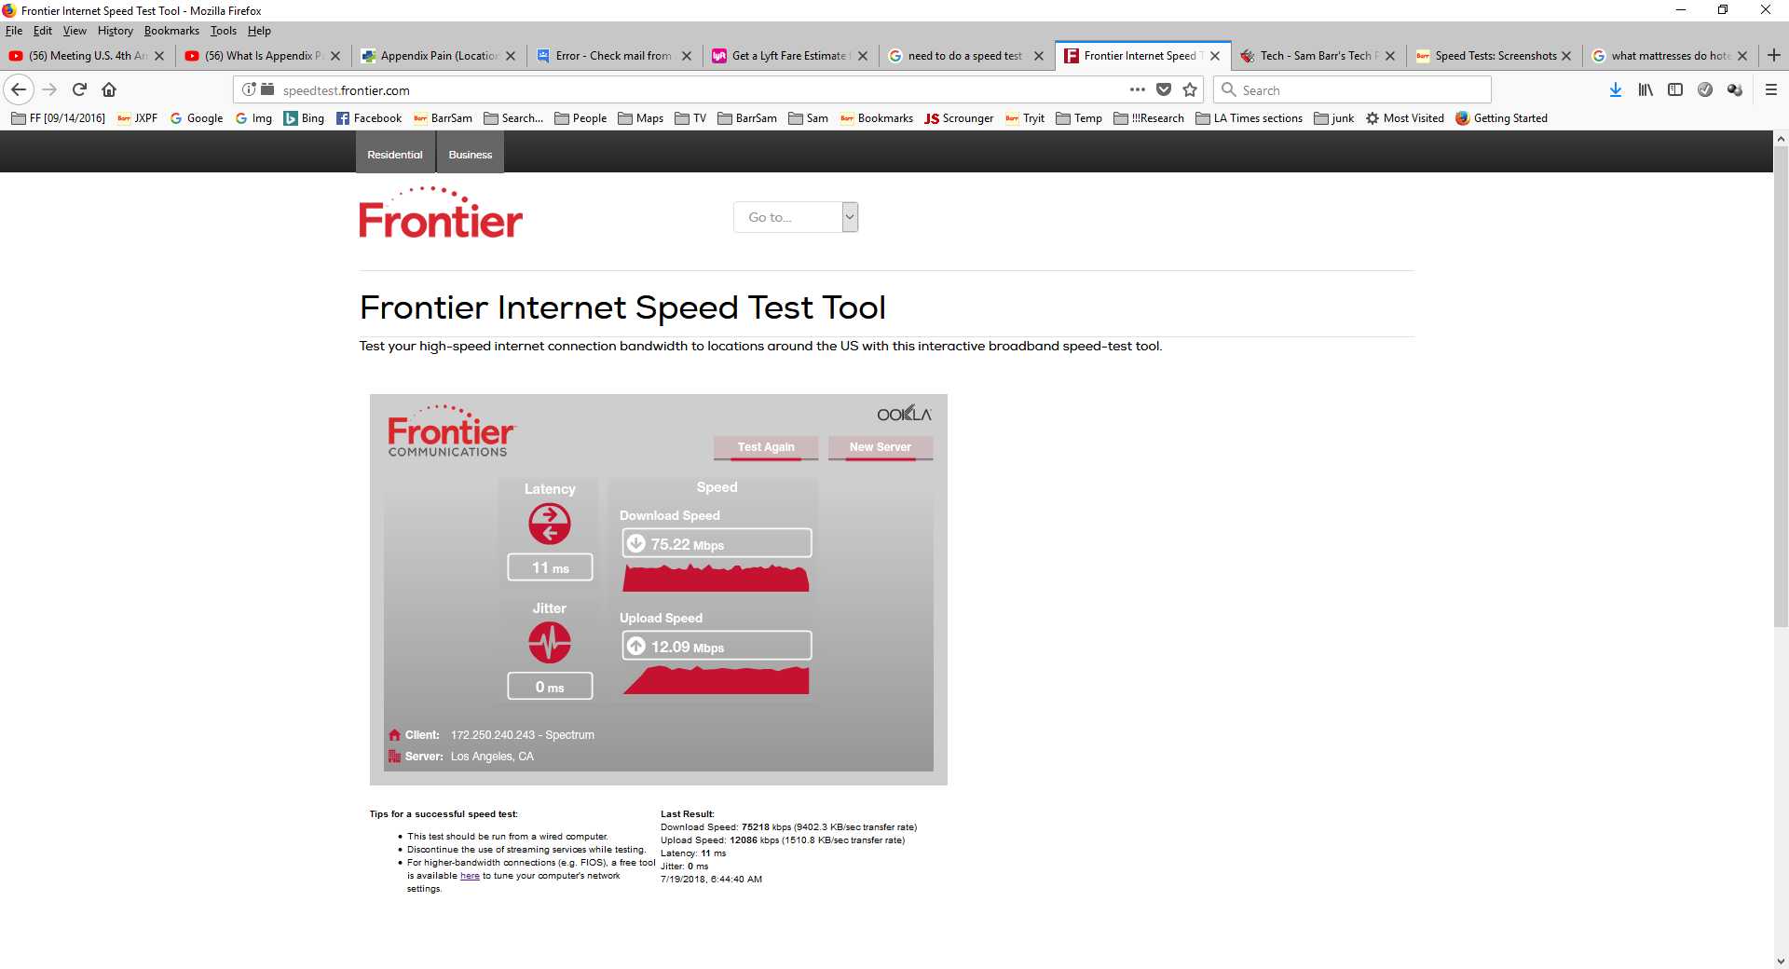Screen dimensions: 1789x969
Task: Click the browser Search box
Action: (1353, 90)
